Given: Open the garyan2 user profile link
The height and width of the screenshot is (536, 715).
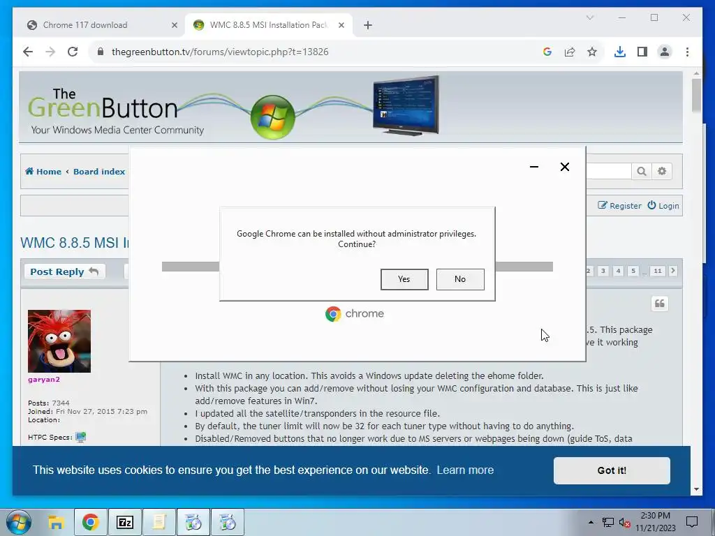Looking at the screenshot, I should (x=44, y=379).
